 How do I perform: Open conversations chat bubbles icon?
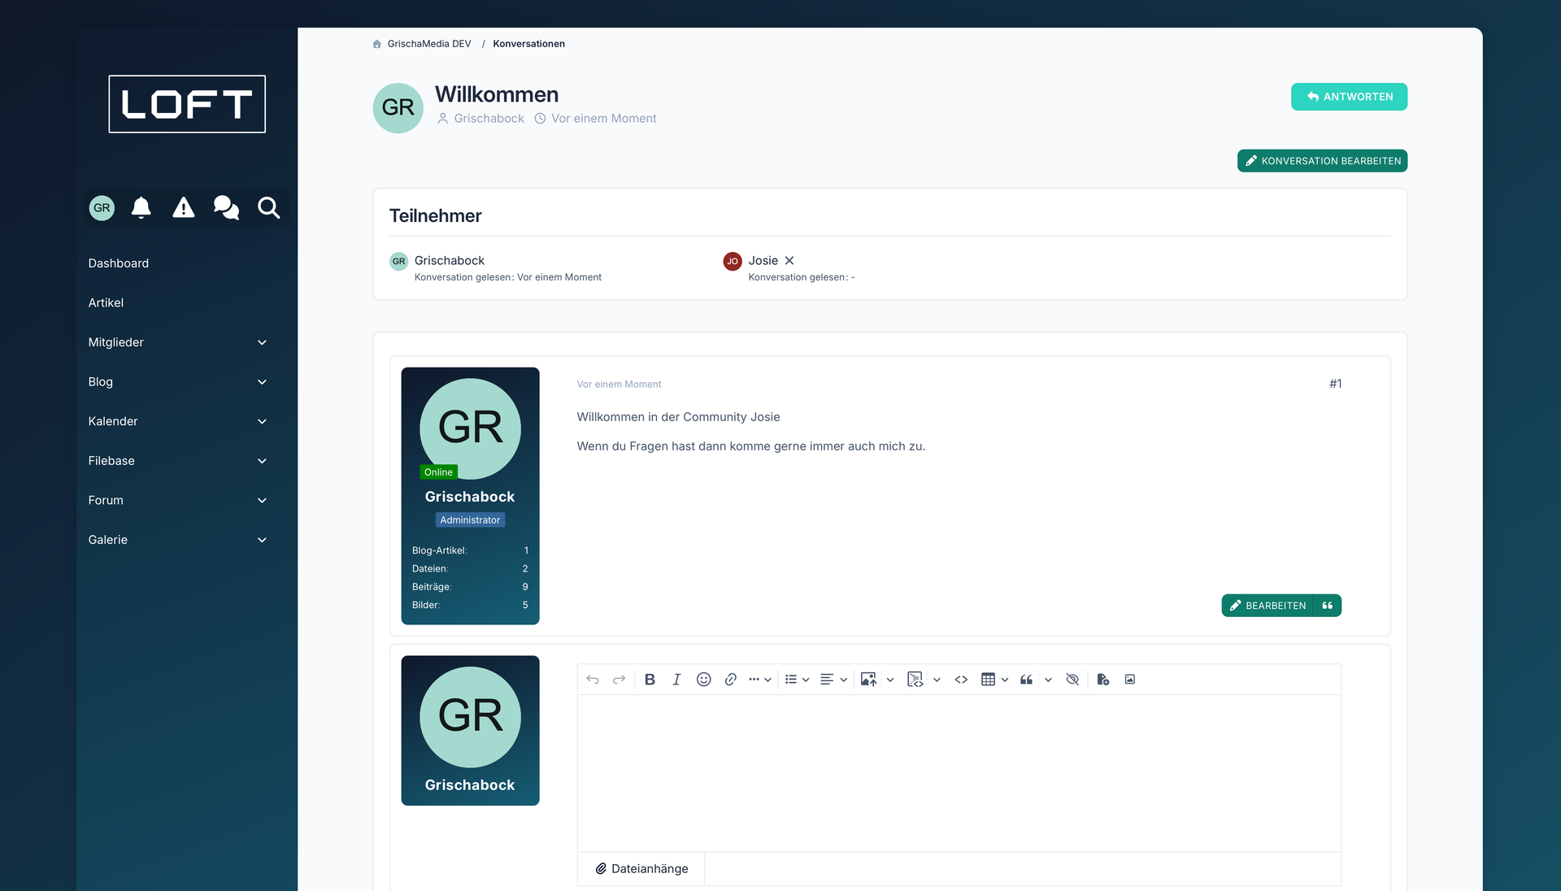[x=226, y=208]
